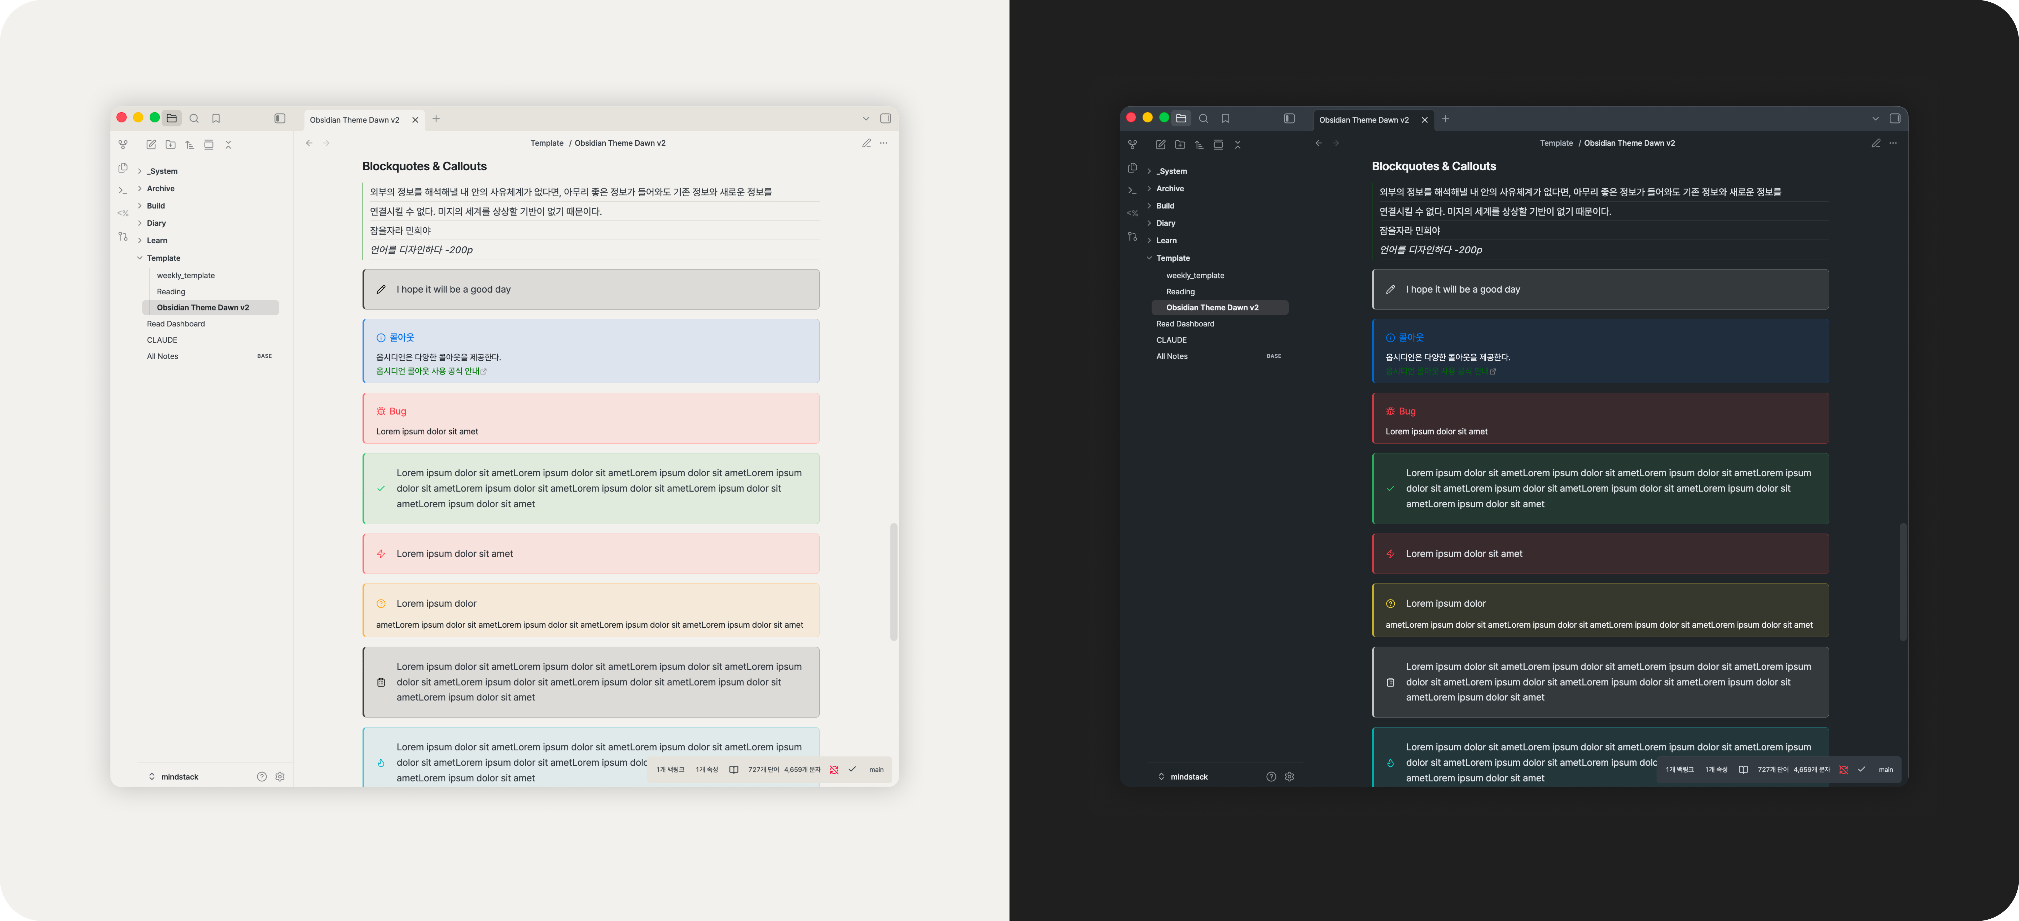The image size is (2019, 921).
Task: Open a new tab in the dark window
Action: click(1446, 119)
